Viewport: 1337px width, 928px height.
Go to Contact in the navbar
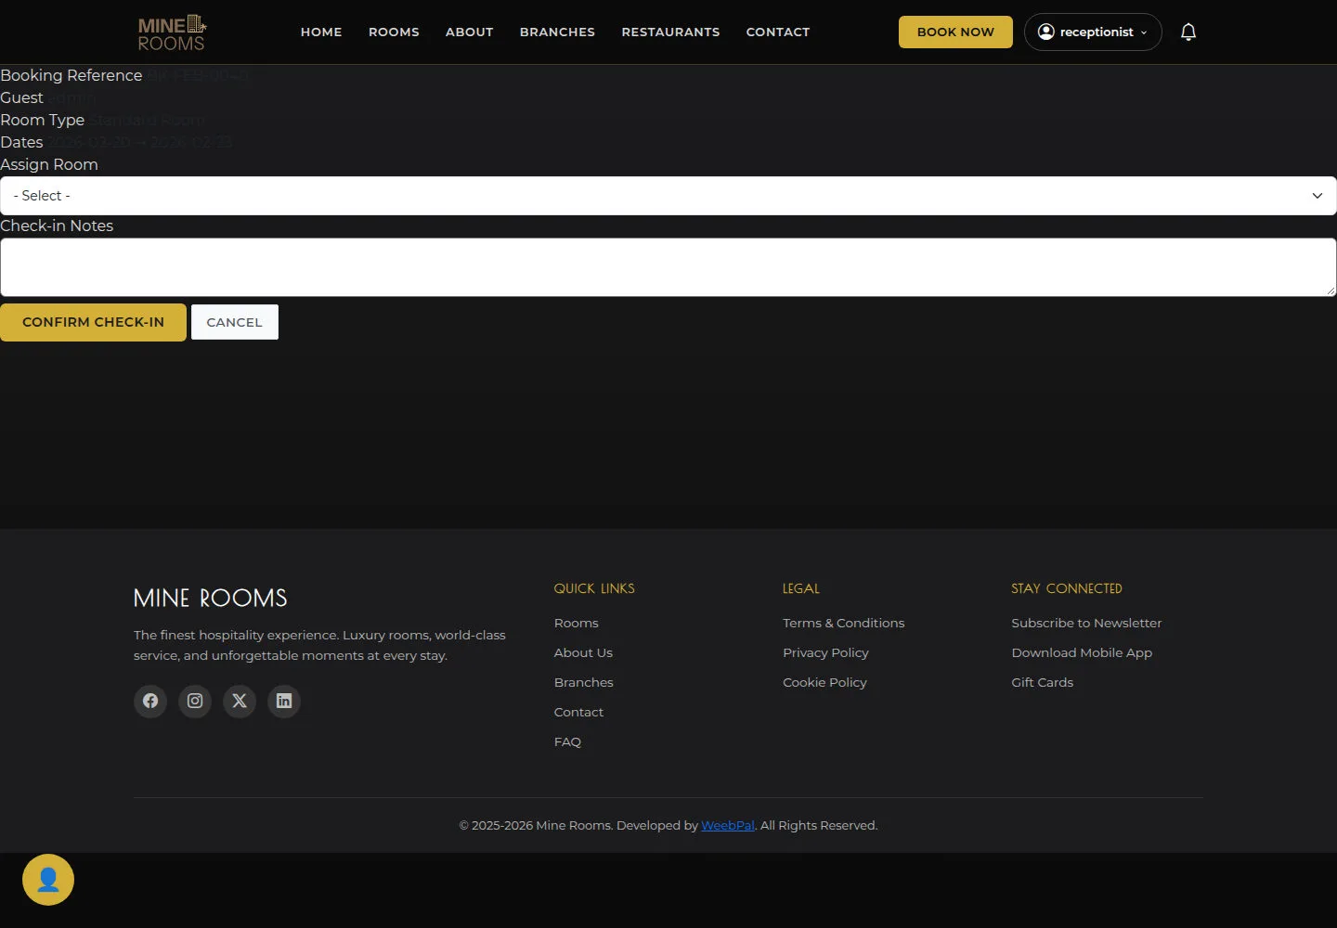[778, 32]
